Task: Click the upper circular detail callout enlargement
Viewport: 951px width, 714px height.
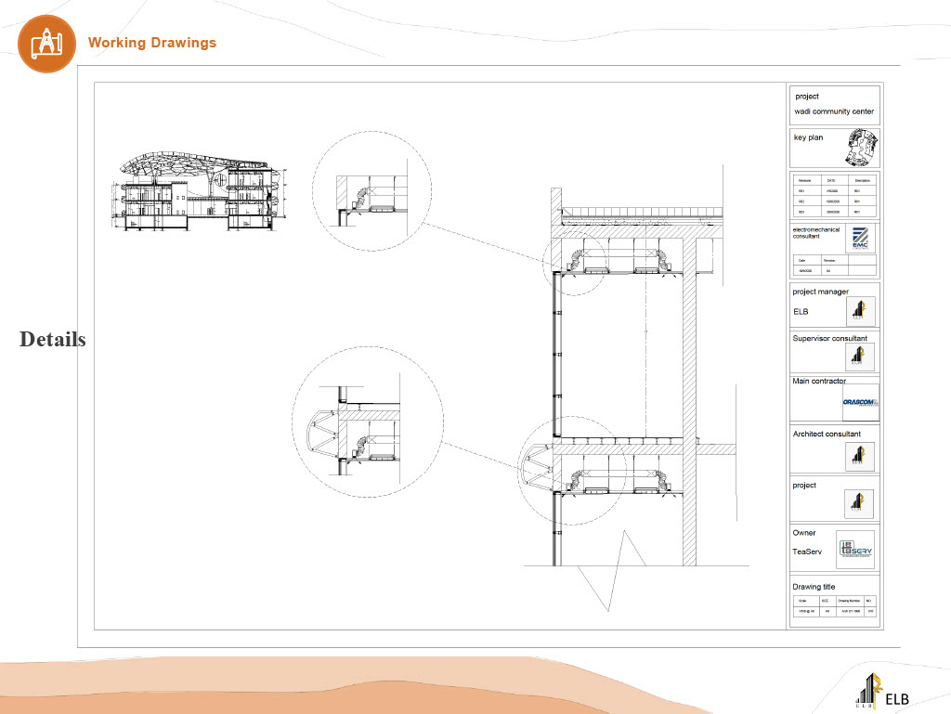Action: pos(371,190)
